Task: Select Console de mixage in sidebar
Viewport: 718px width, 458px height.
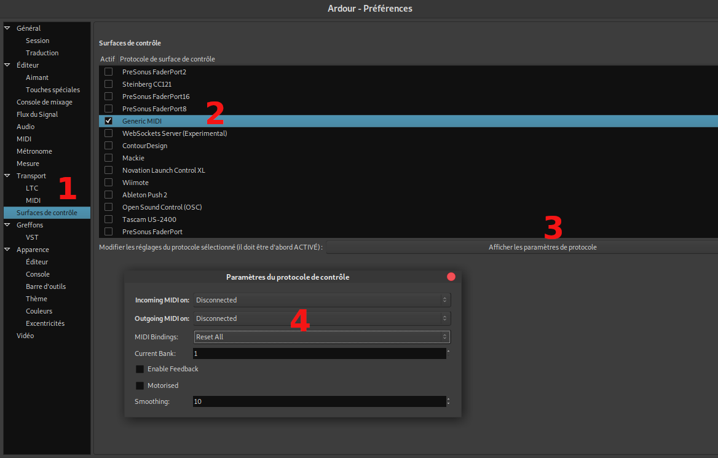Action: [x=44, y=102]
